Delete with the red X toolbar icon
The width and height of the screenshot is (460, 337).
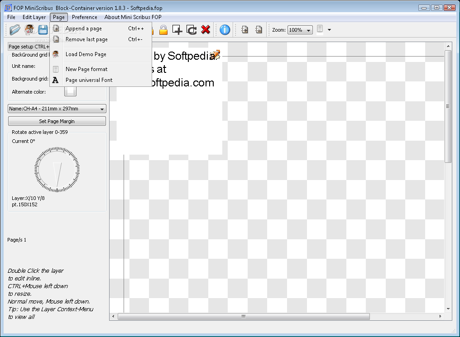206,29
